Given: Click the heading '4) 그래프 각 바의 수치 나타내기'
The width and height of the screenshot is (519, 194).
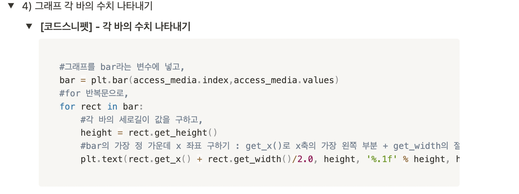Looking at the screenshot, I should point(87,6).
